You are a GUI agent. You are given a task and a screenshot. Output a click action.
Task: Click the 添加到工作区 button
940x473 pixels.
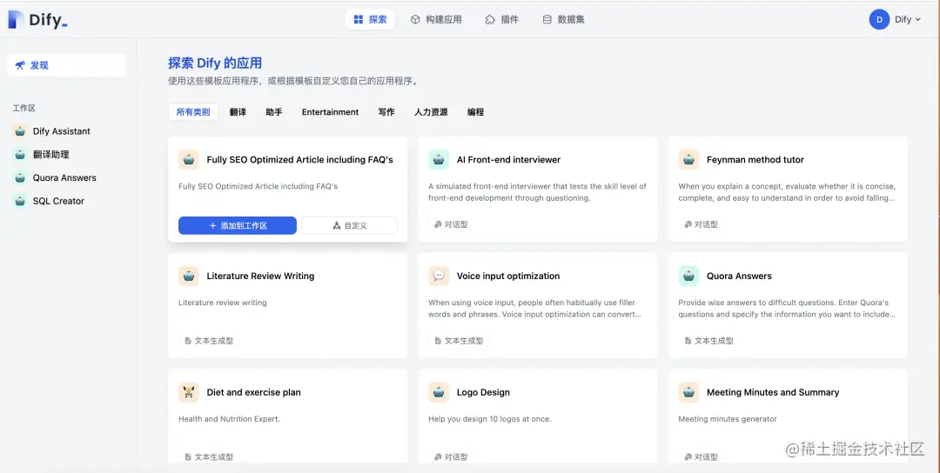(x=238, y=226)
